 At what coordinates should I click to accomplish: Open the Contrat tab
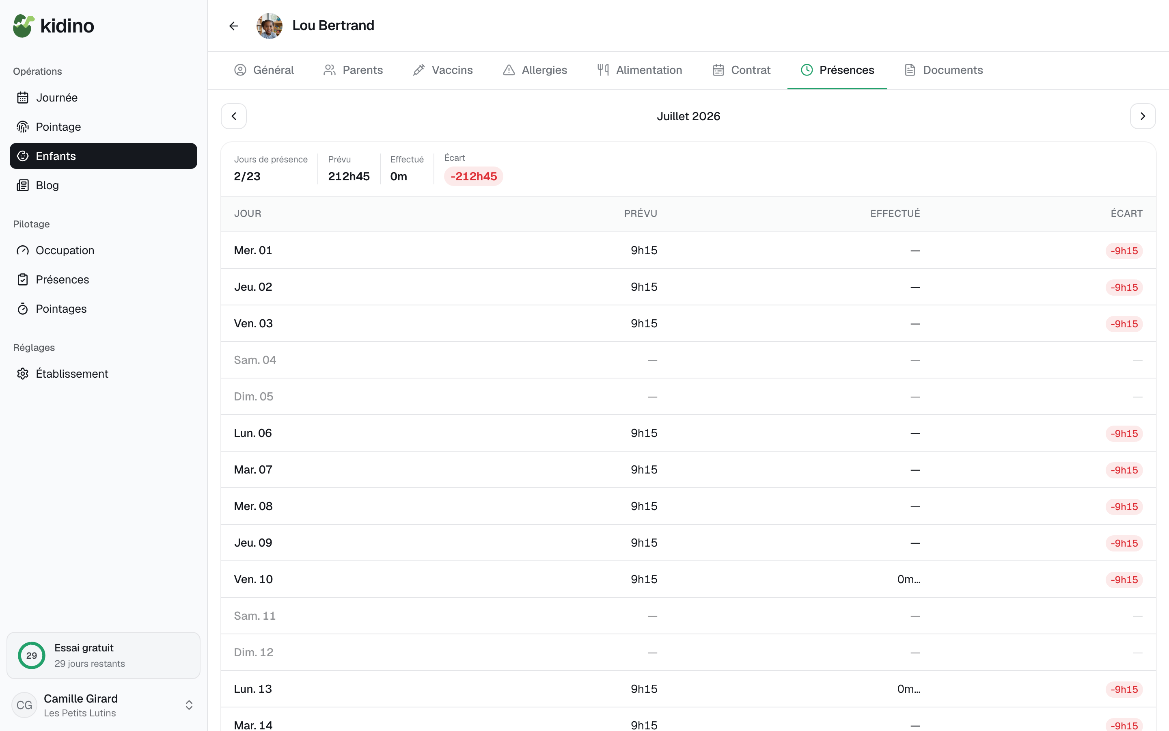742,70
